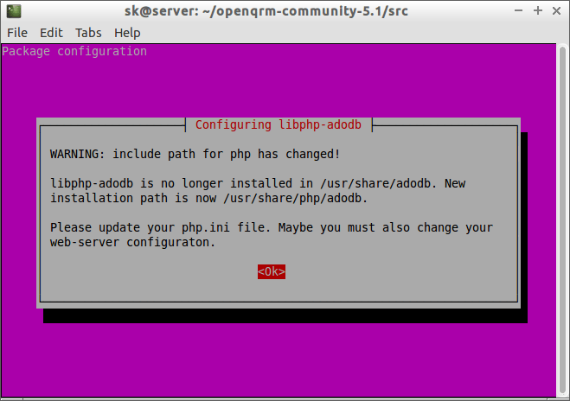The image size is (570, 401).
Task: Maximize the terminal window
Action: [536, 12]
